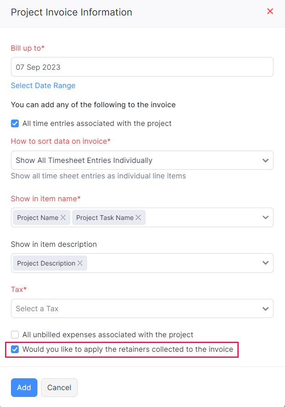The height and width of the screenshot is (407, 285).
Task: Click empty area of item description field
Action: tap(174, 263)
